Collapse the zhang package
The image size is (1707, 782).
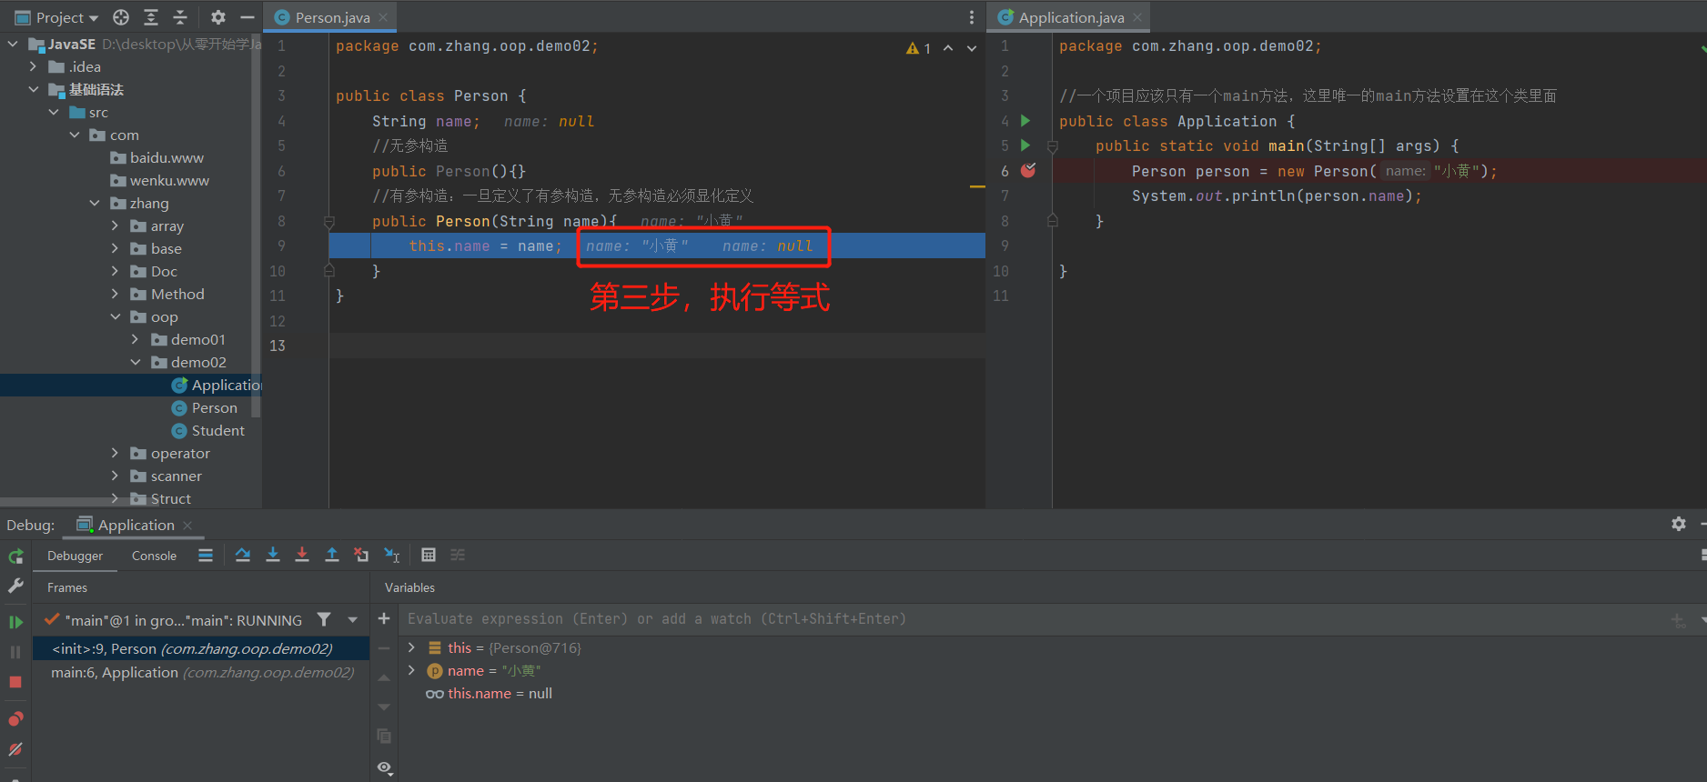click(95, 203)
